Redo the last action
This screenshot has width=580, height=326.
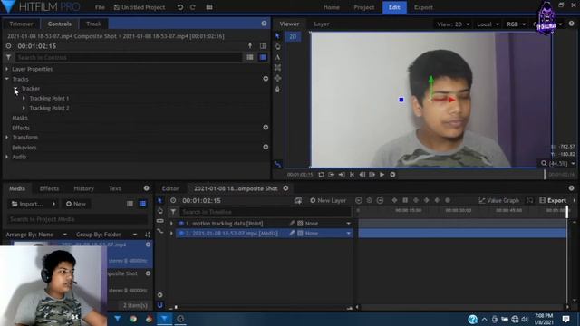[193, 7]
